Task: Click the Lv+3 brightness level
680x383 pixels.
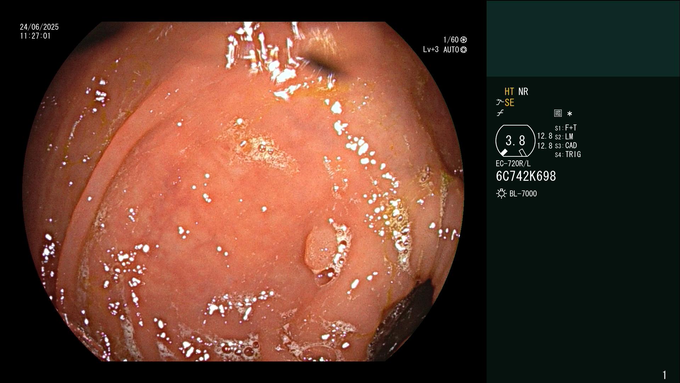Action: [x=431, y=50]
